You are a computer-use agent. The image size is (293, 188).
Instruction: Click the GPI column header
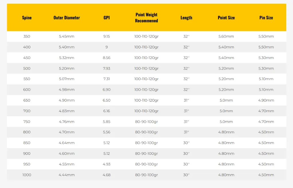[107, 18]
